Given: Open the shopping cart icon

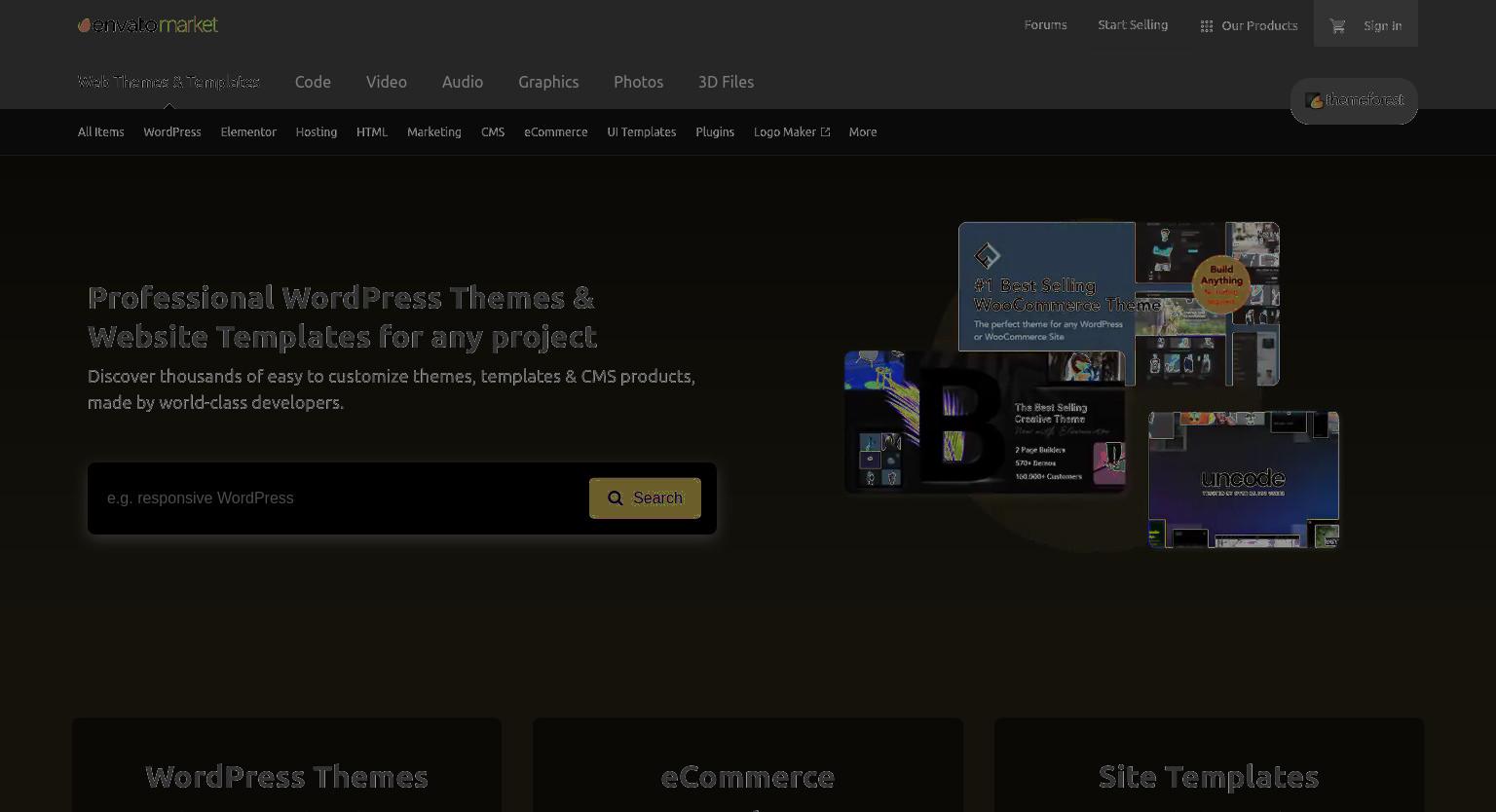Looking at the screenshot, I should click(x=1337, y=26).
